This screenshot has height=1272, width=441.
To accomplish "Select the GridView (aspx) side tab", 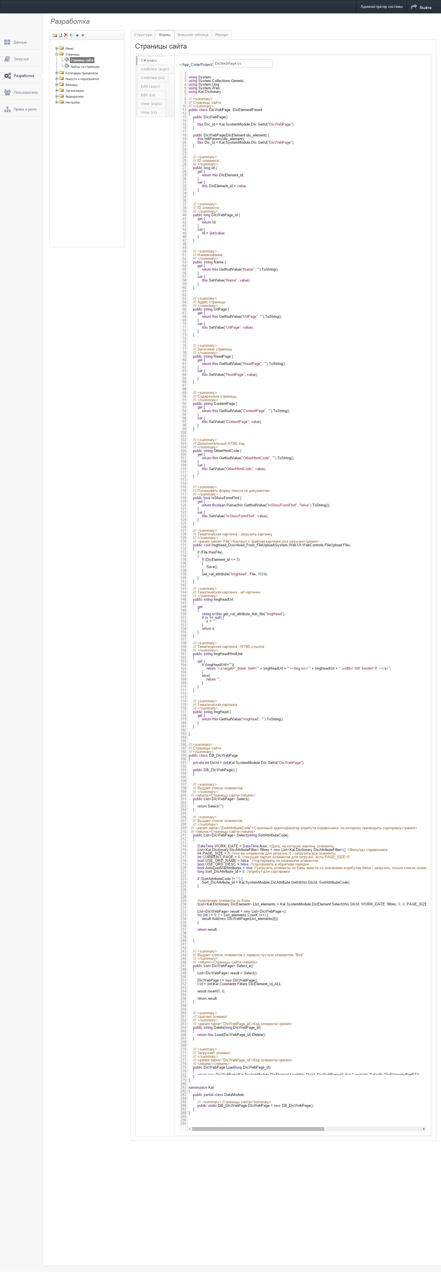I will [155, 69].
